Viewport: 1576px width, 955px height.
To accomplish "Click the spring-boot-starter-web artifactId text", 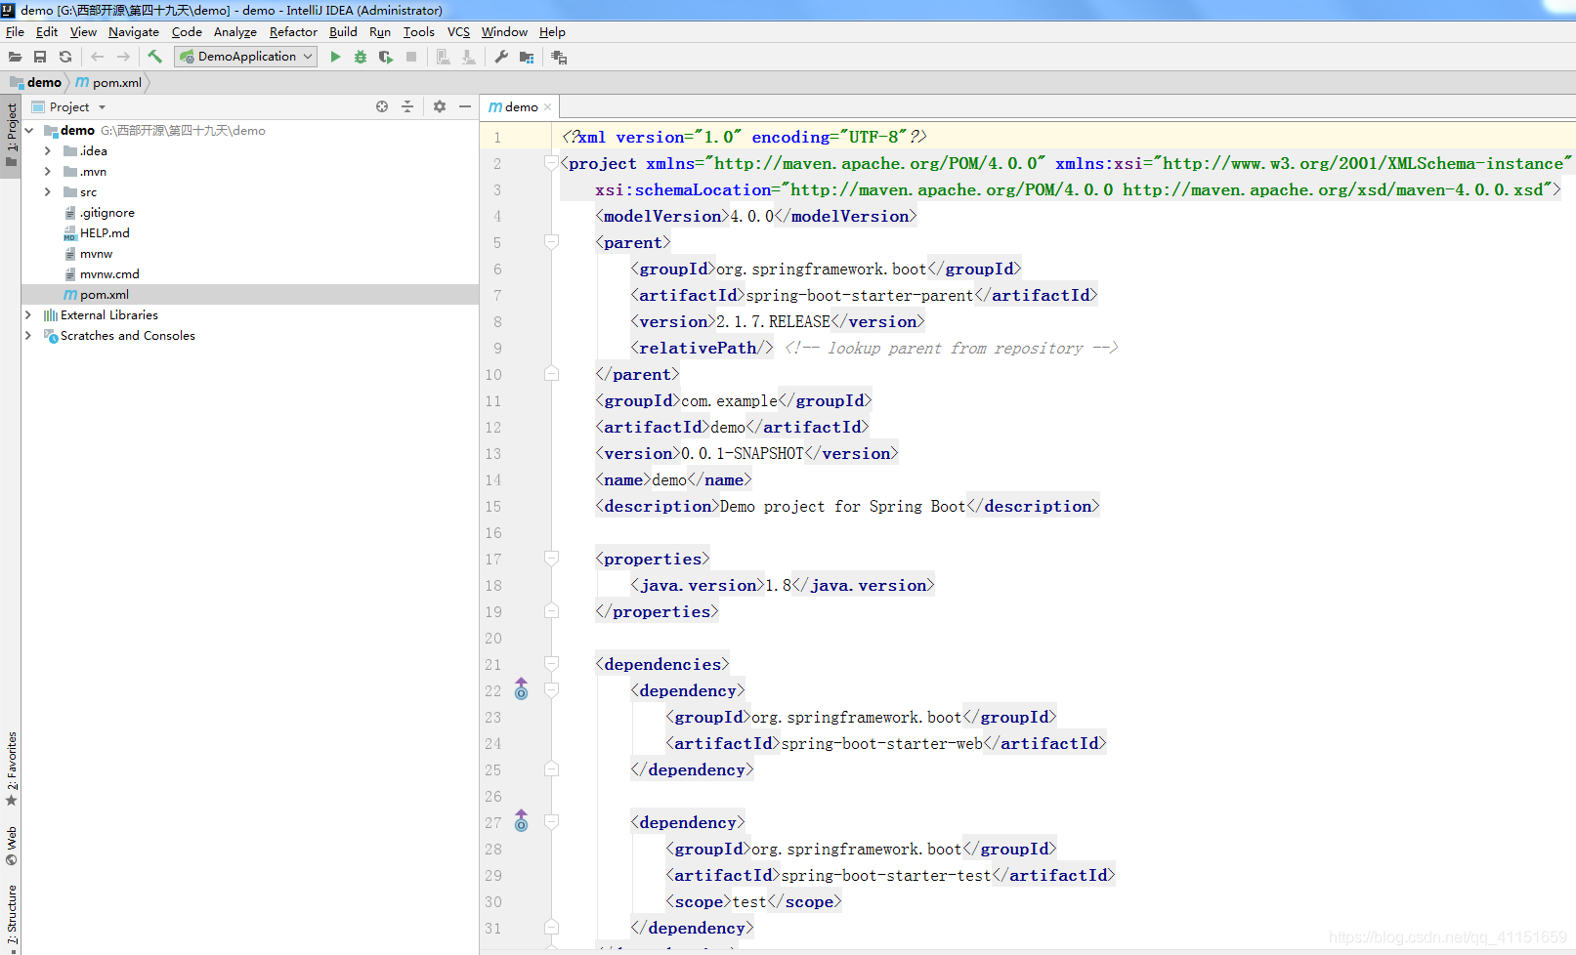I will pos(881,743).
